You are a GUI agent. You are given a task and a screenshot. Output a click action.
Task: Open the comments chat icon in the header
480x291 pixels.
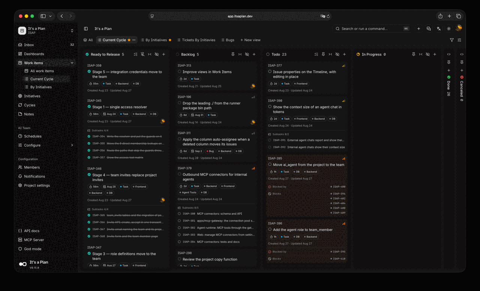pyautogui.click(x=429, y=28)
